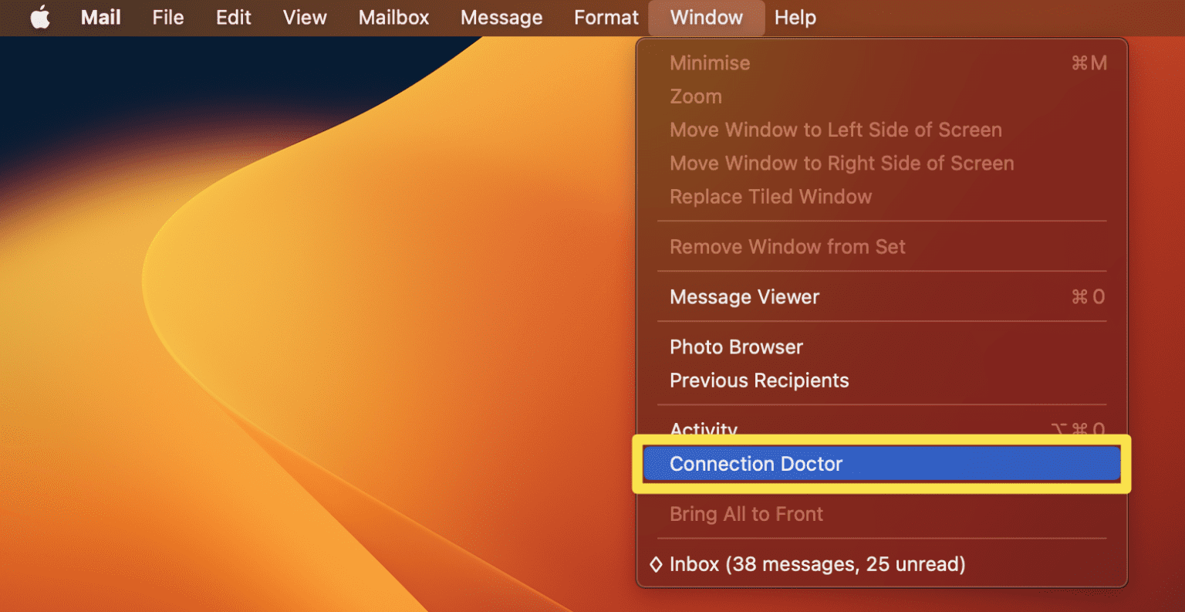Show Previous Recipients
This screenshot has height=612, width=1185.
click(758, 380)
